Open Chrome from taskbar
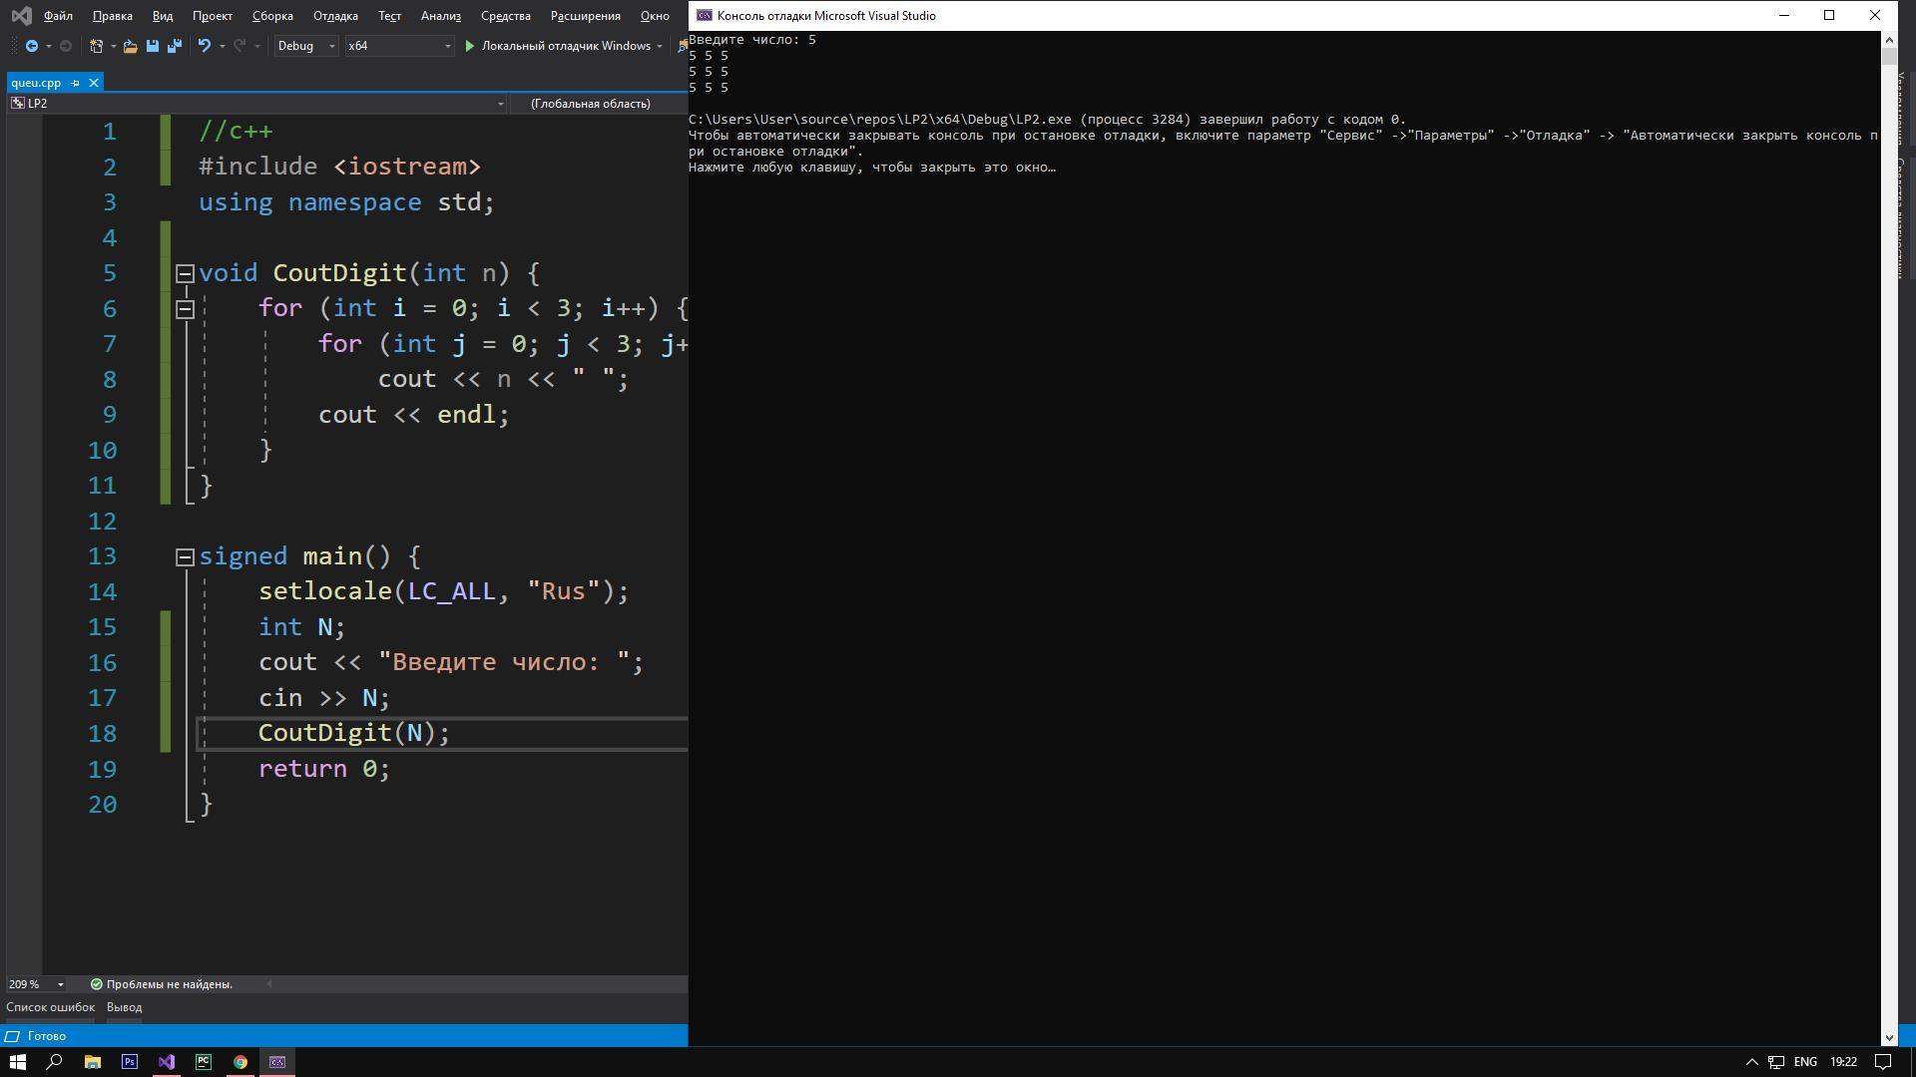The image size is (1916, 1077). (240, 1062)
